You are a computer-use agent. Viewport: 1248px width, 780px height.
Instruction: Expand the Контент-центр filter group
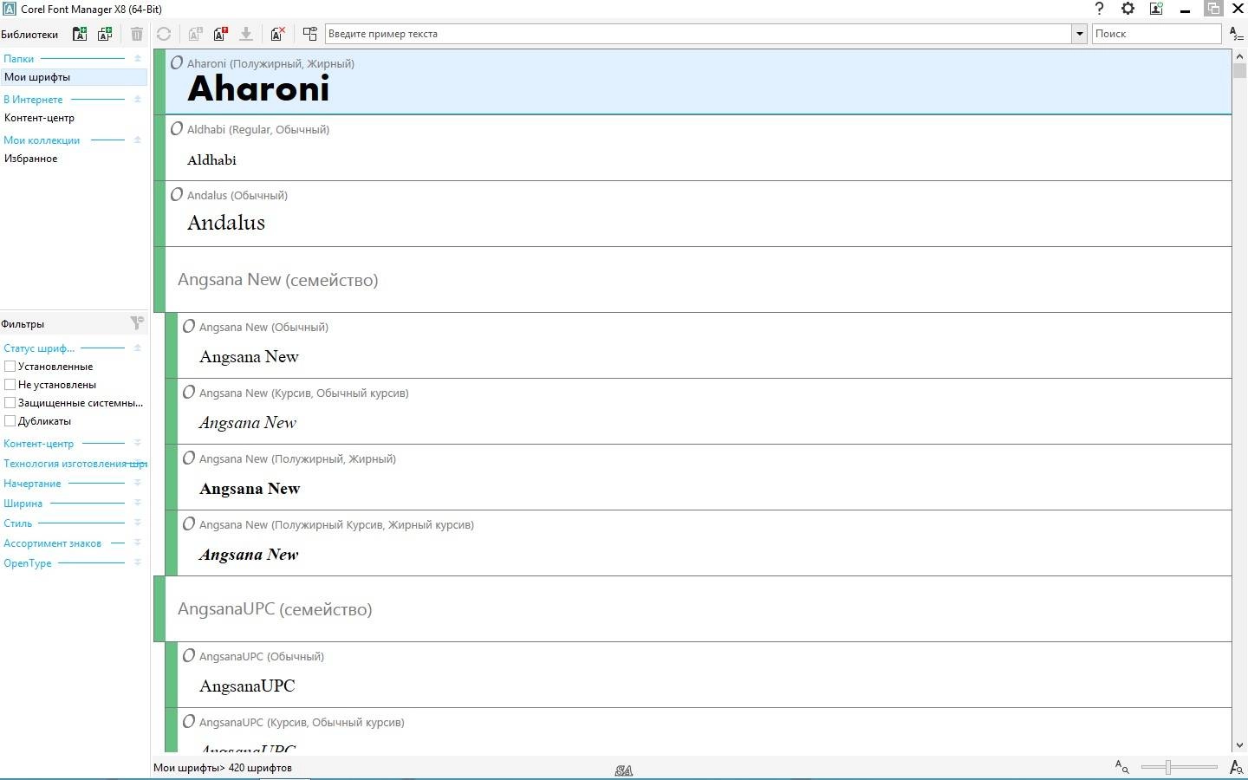click(137, 443)
